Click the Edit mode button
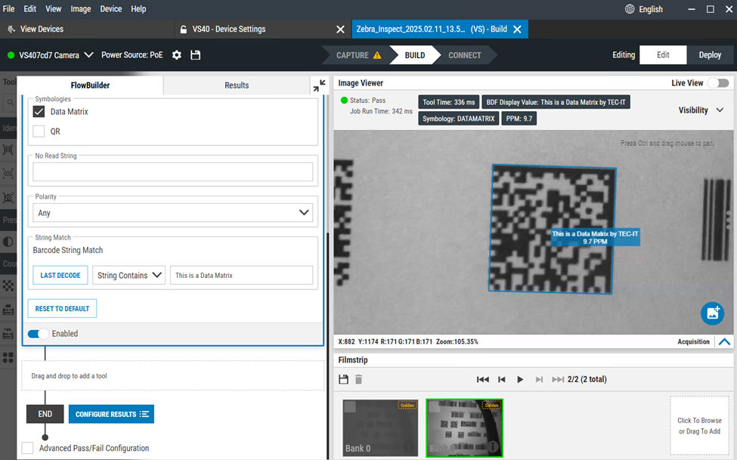The width and height of the screenshot is (737, 460). [663, 55]
